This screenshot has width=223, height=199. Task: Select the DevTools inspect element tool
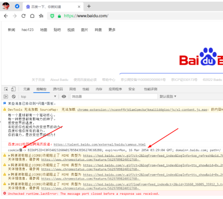6,89
